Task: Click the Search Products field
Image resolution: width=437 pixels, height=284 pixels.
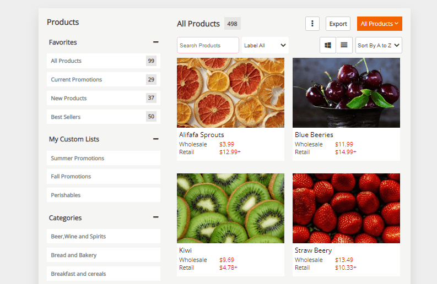Action: [x=208, y=45]
